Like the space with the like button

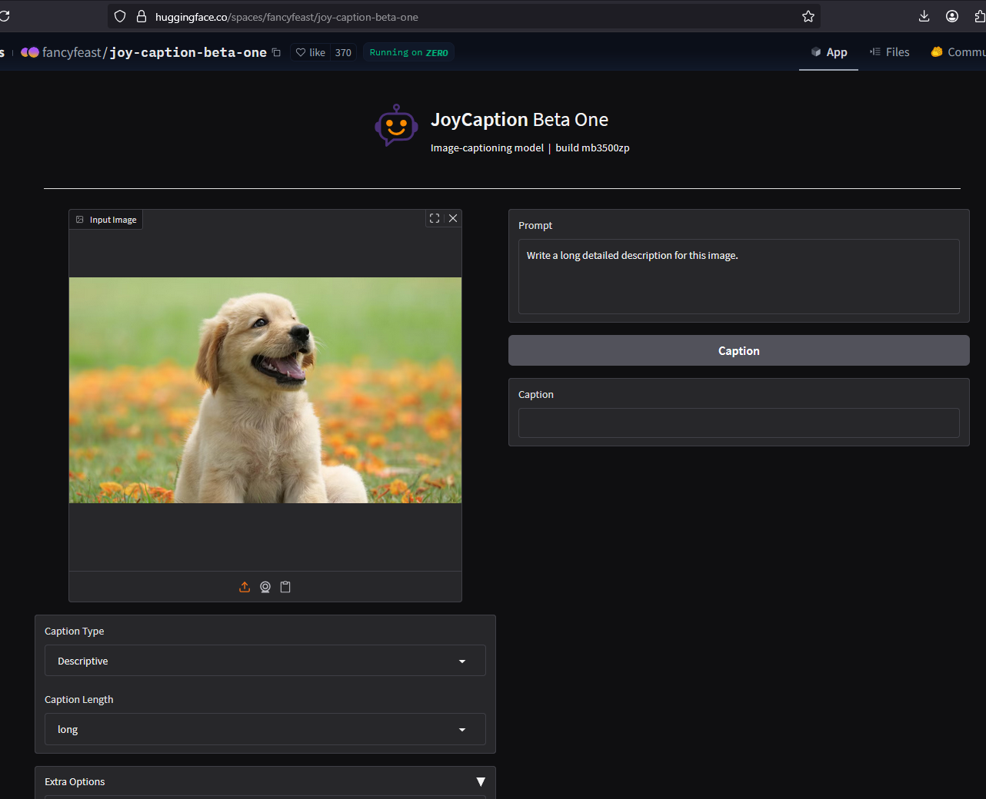click(x=311, y=52)
